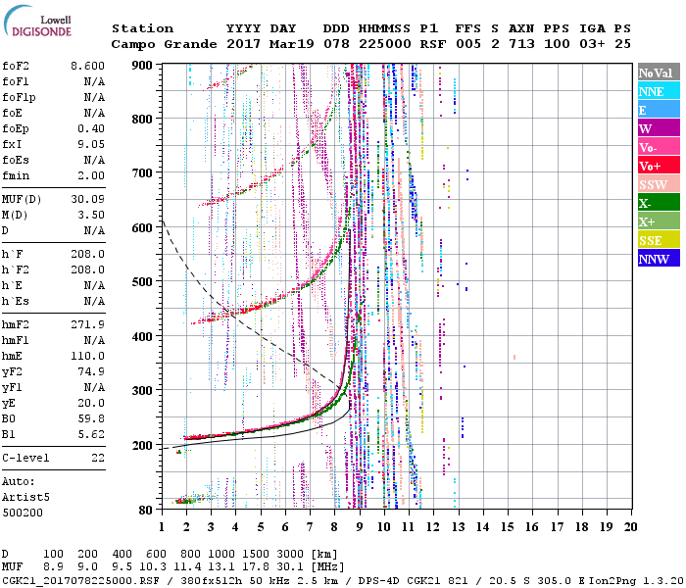Click the B1 value 5.62
This screenshot has width=686, height=588.
coord(91,434)
